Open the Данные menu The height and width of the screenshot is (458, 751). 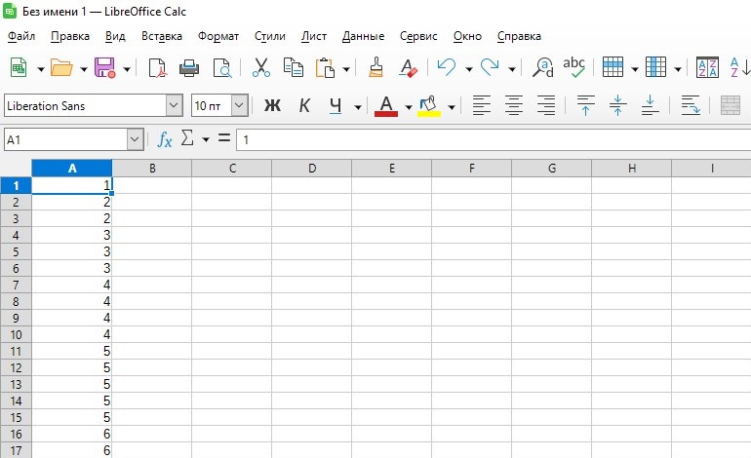pos(363,36)
